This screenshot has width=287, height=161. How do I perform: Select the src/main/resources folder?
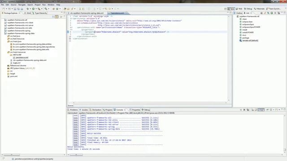[18, 52]
